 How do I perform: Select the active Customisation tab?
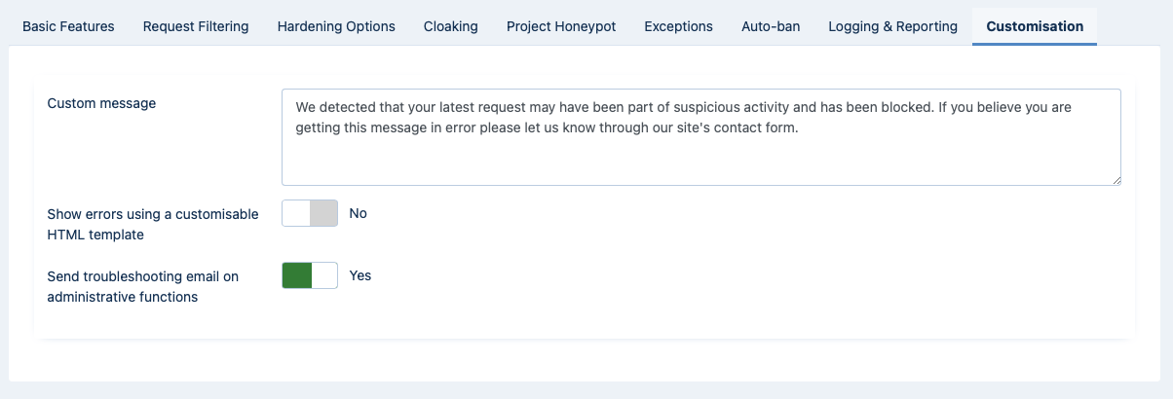coord(1035,26)
